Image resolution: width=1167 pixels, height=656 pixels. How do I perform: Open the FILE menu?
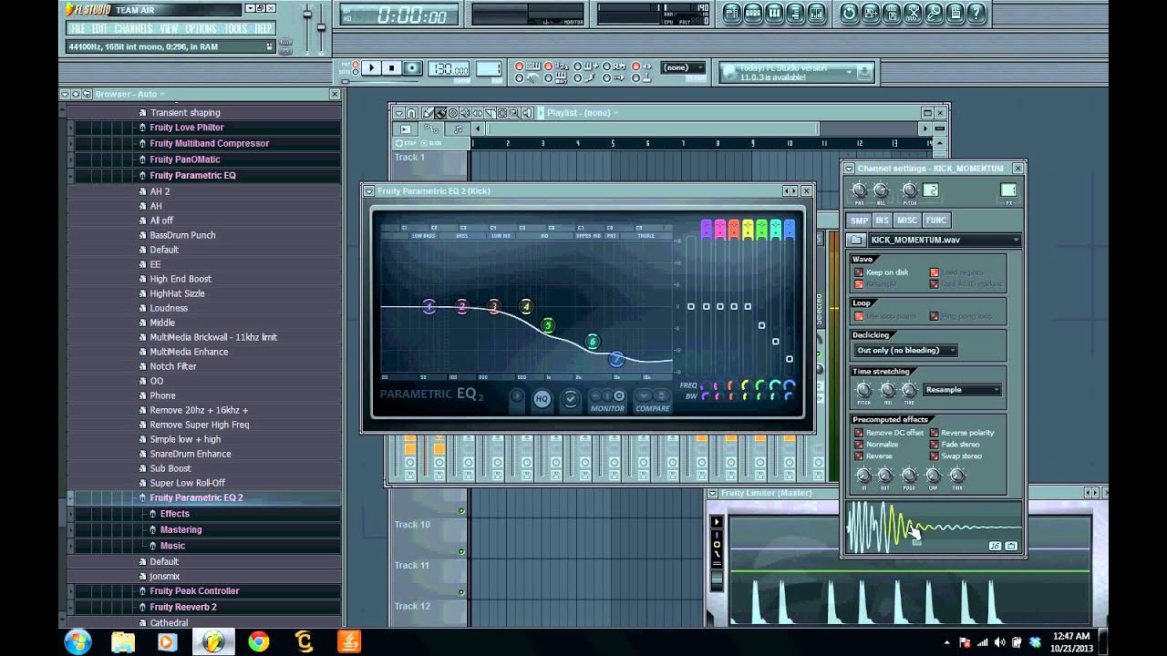[78, 29]
